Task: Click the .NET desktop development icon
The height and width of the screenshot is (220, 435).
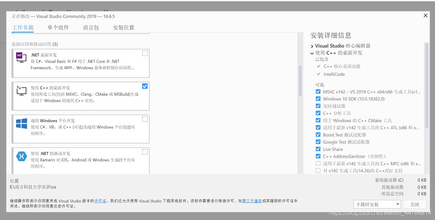Action: (21, 57)
